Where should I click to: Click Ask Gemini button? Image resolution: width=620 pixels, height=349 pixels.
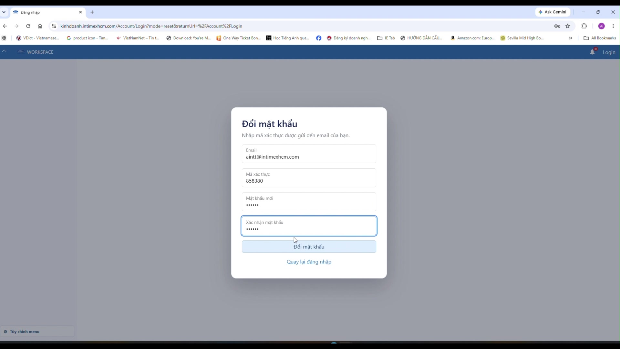point(553,12)
